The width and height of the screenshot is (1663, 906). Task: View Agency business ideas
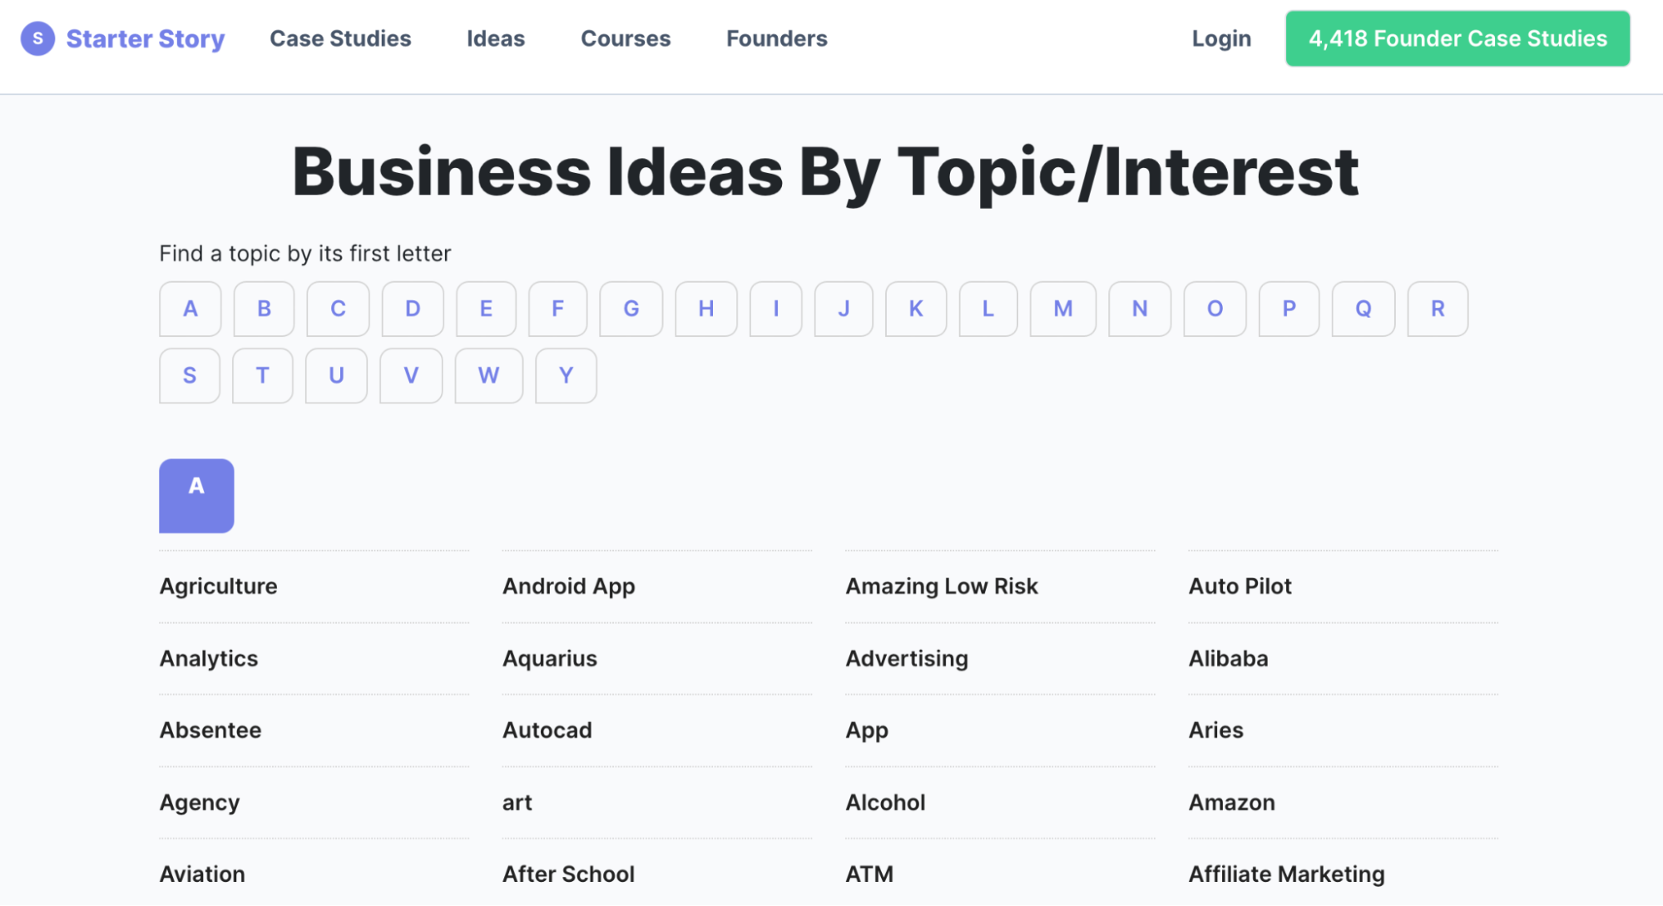(x=200, y=803)
